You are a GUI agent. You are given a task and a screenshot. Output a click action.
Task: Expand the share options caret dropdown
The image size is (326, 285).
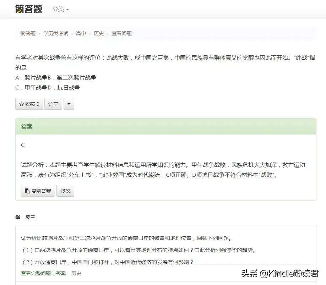[69, 104]
